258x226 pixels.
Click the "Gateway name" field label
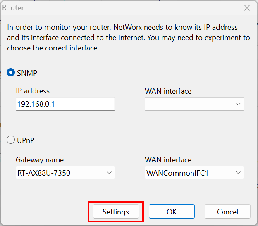pos(40,159)
